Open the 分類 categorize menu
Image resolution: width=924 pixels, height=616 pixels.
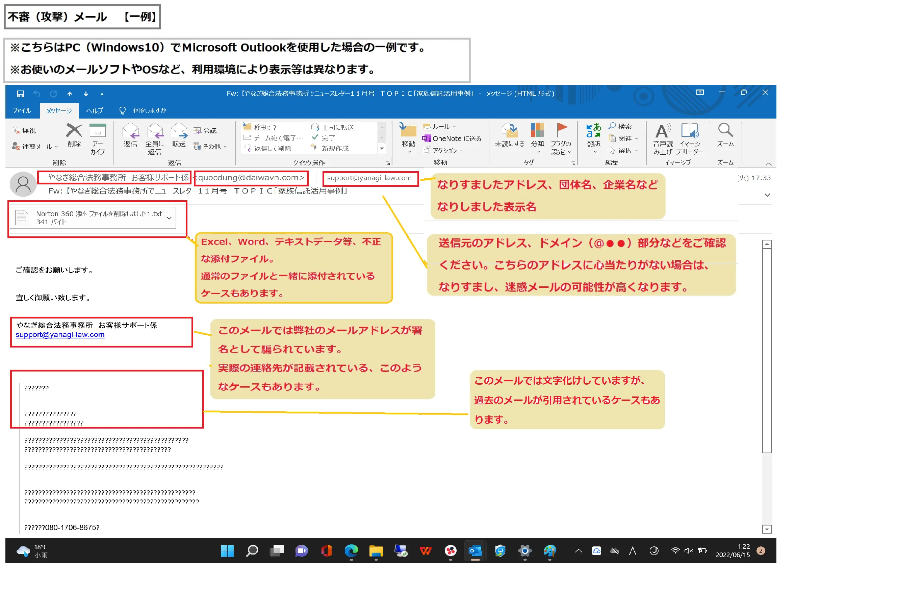537,137
